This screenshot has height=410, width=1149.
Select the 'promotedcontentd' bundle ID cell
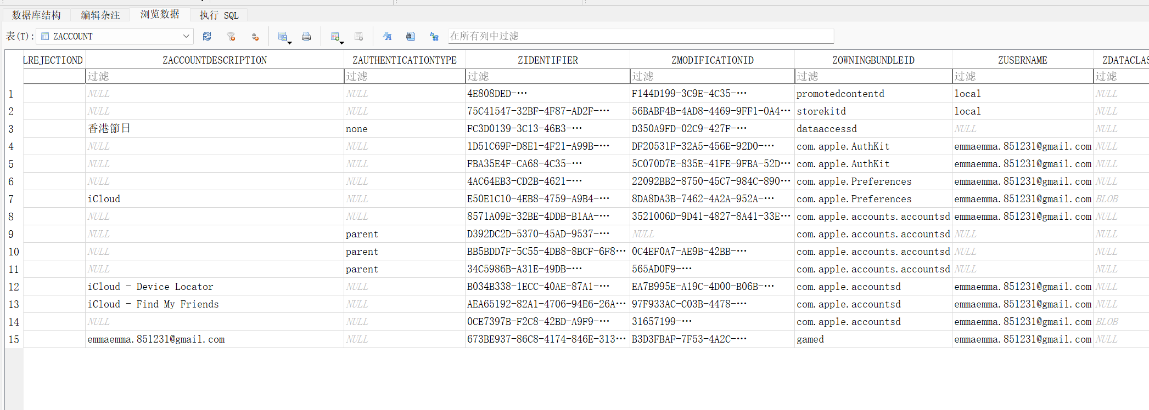[873, 94]
